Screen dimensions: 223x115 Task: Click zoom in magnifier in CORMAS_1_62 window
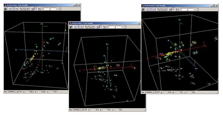[x=21, y=9]
